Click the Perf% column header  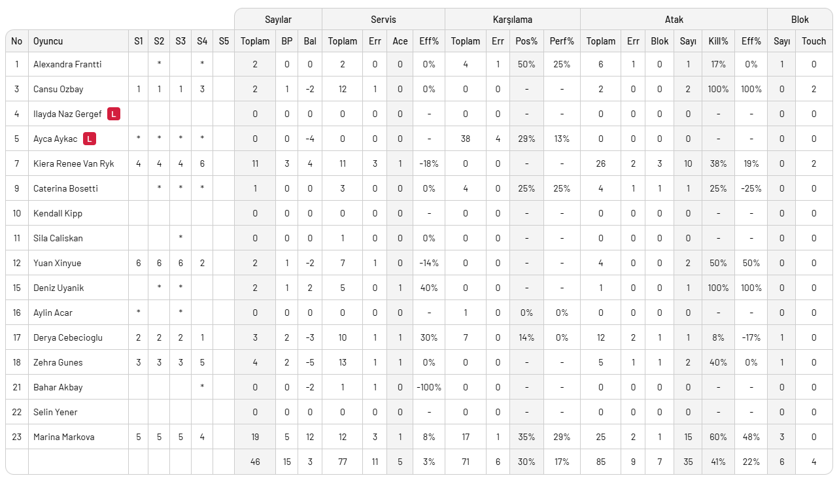[x=562, y=41]
